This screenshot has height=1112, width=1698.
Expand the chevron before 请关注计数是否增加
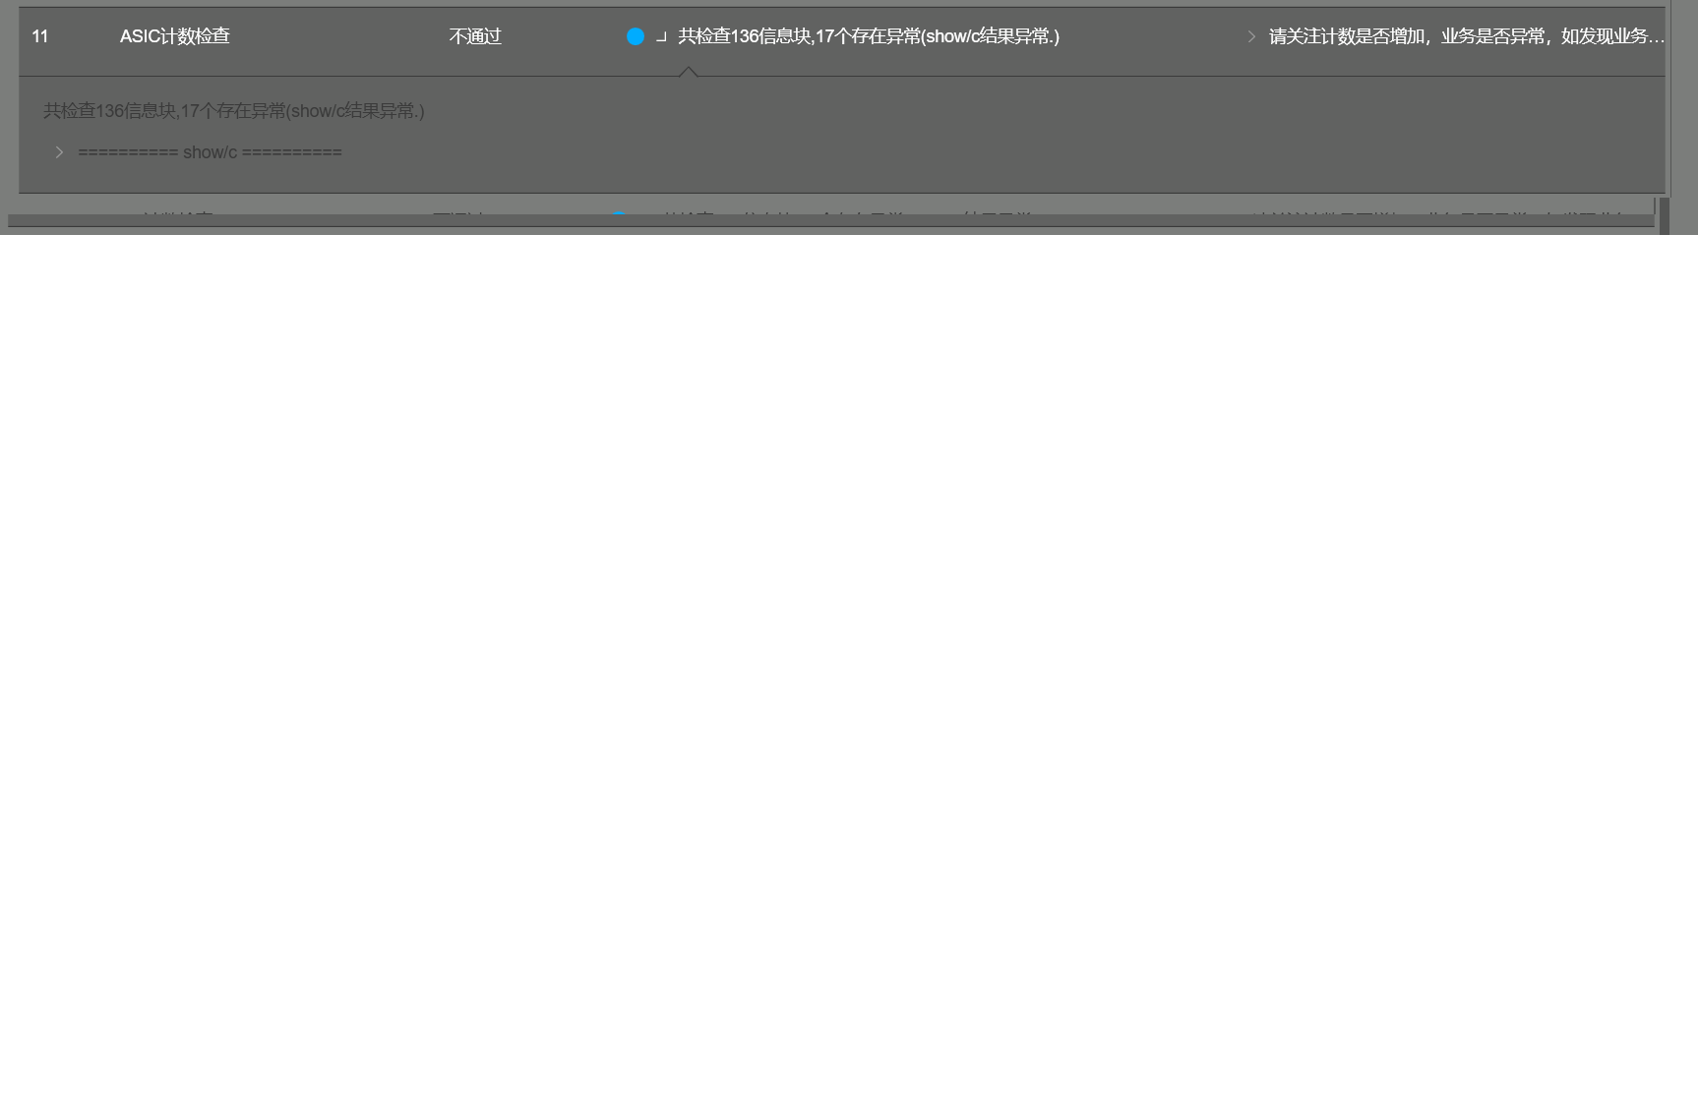click(x=1251, y=36)
